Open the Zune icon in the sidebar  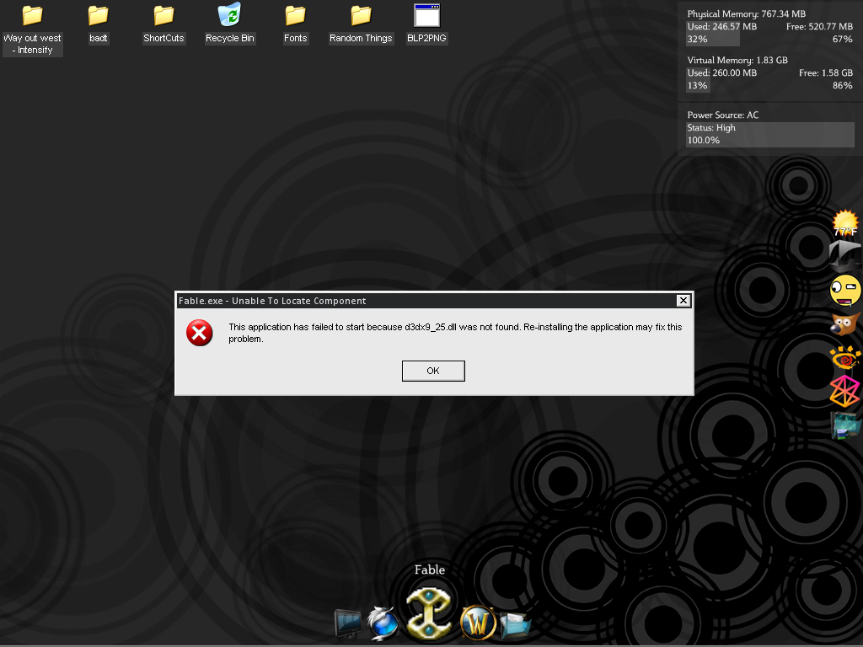(x=844, y=391)
